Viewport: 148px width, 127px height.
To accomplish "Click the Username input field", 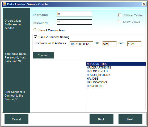I will (74, 14).
